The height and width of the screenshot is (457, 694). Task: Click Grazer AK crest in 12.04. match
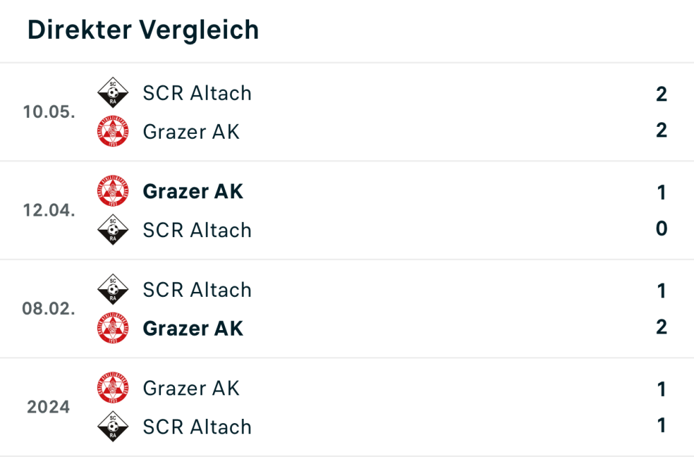coord(112,191)
